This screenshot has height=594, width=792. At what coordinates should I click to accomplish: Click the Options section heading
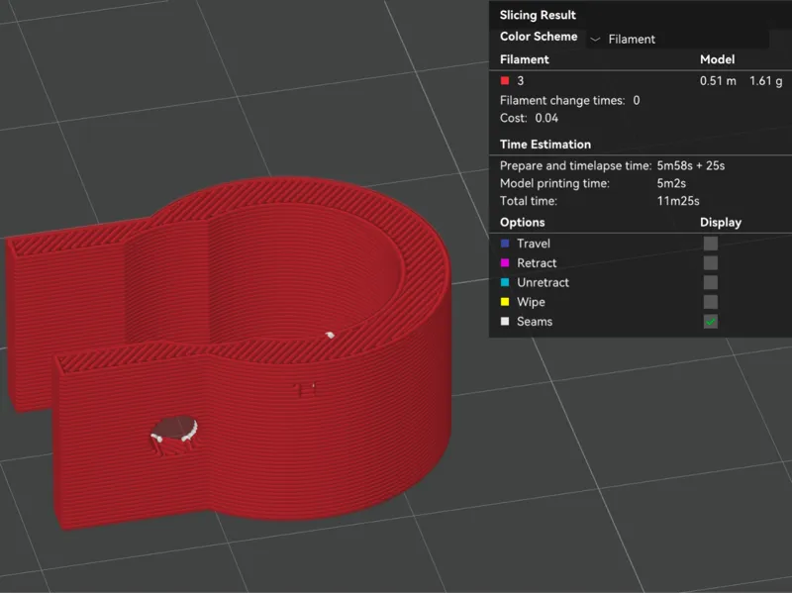point(522,223)
